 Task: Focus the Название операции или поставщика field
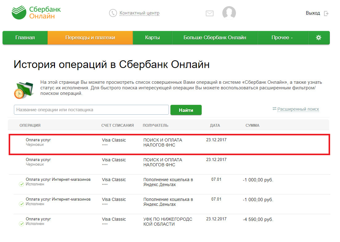point(91,110)
